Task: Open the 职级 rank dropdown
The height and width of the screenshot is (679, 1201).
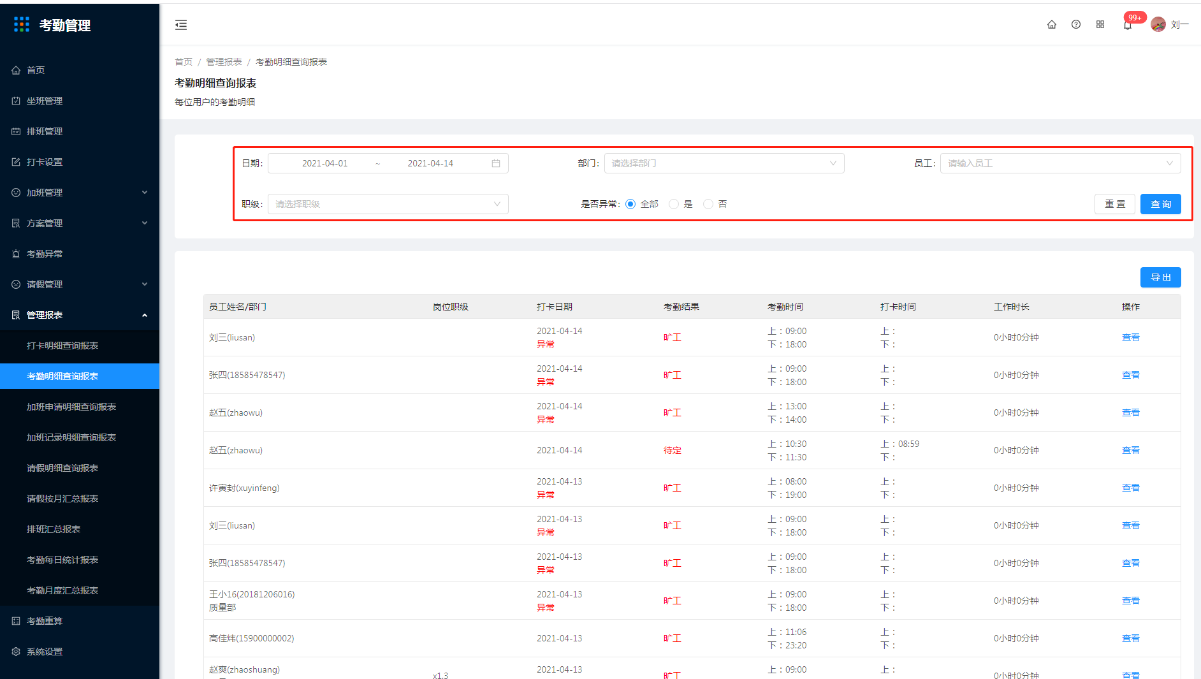Action: 388,204
